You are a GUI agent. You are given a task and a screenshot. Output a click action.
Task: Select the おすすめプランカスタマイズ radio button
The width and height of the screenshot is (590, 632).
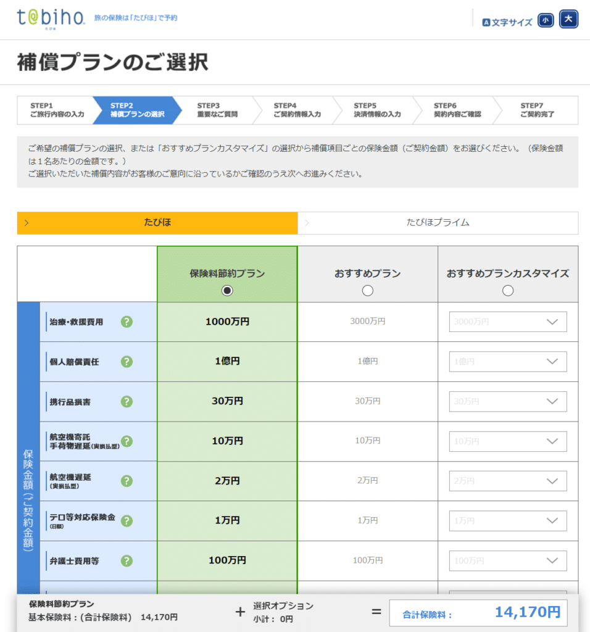[x=508, y=291]
